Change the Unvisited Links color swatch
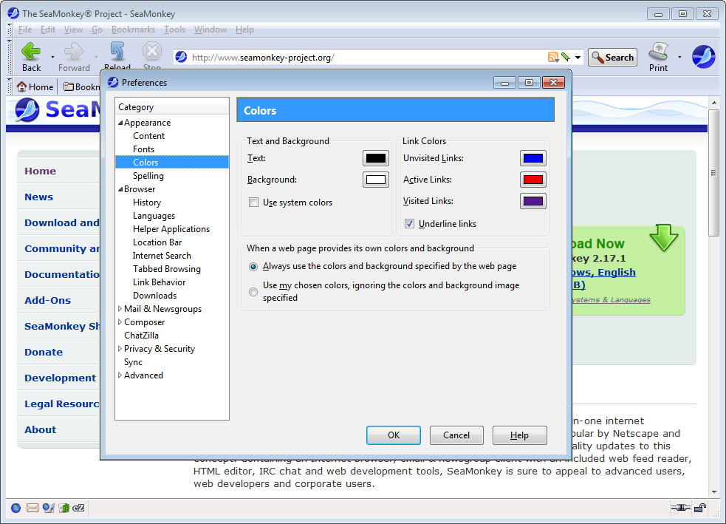726x524 pixels. [x=533, y=158]
